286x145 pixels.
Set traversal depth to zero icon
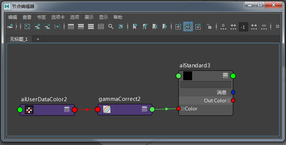click(x=223, y=26)
